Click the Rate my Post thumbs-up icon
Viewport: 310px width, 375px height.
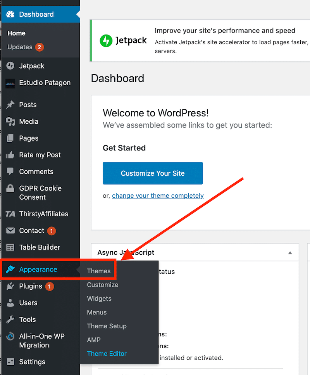click(10, 155)
